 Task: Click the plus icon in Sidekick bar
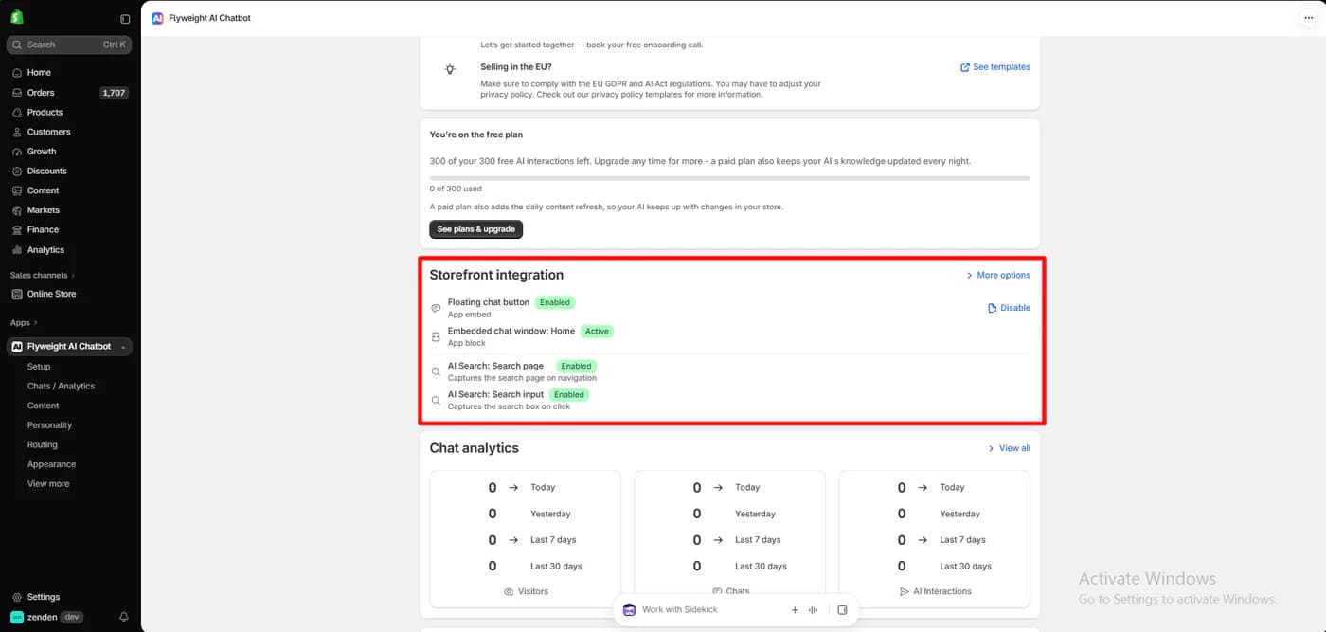[795, 610]
